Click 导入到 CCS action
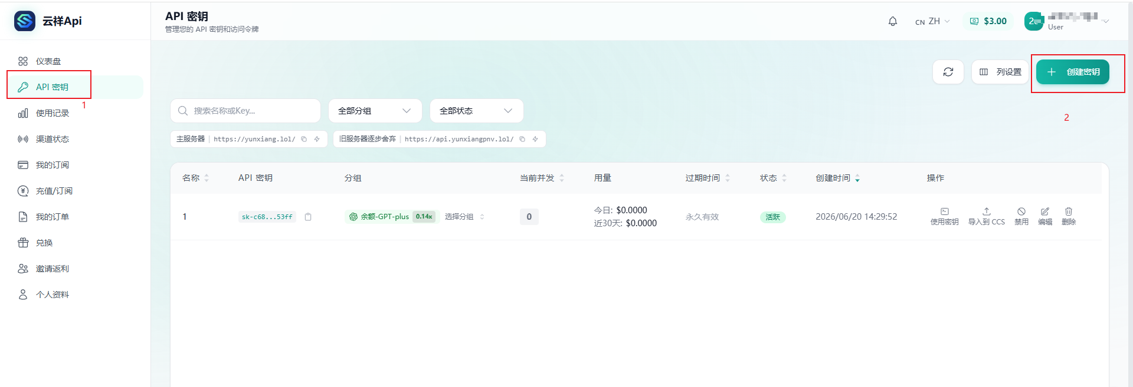The image size is (1133, 387). click(986, 216)
